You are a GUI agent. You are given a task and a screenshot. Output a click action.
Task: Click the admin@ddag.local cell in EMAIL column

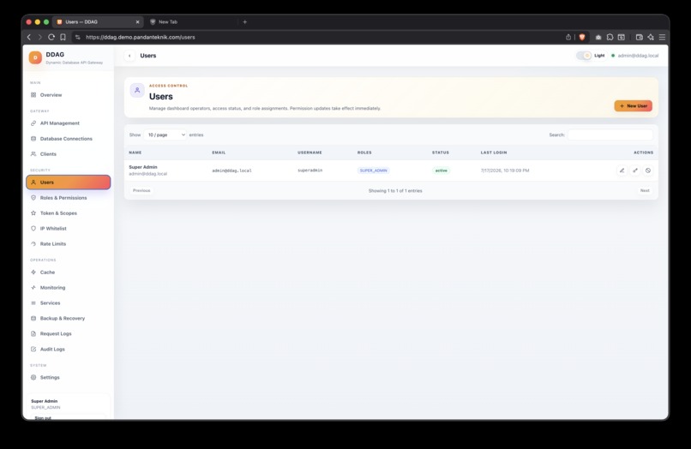click(x=231, y=171)
